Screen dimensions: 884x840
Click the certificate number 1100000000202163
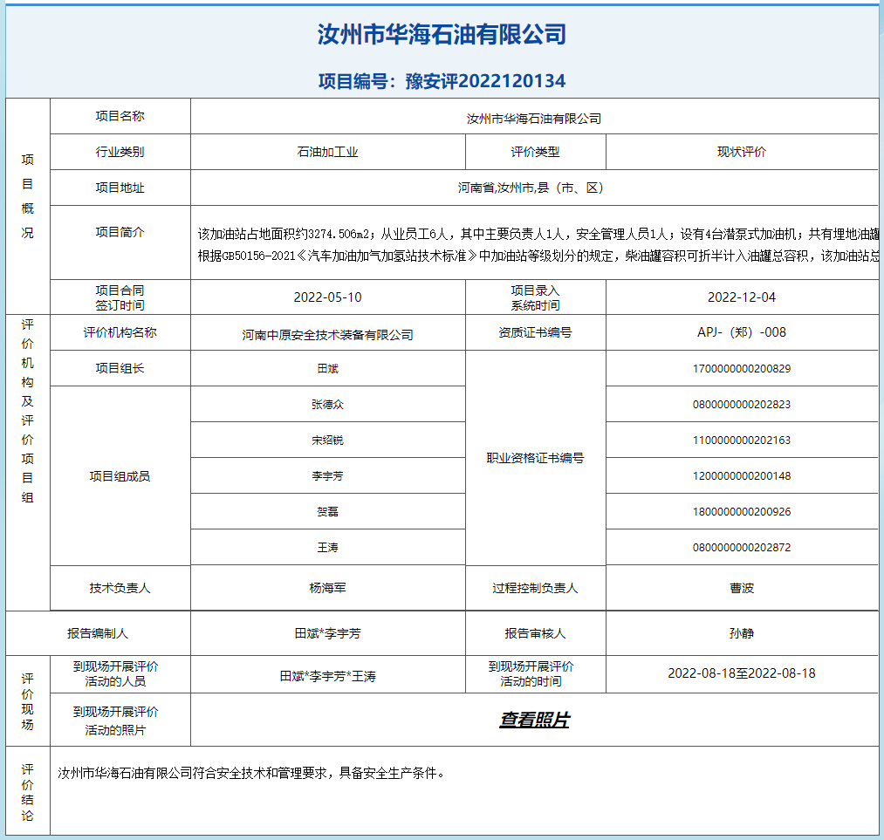[x=741, y=440]
